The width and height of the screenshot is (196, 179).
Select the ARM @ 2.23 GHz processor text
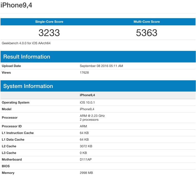point(92,116)
